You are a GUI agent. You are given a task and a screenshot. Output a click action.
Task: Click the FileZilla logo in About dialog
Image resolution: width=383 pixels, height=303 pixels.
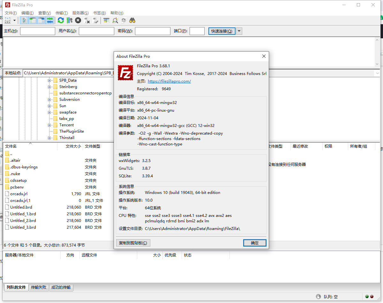coord(125,72)
